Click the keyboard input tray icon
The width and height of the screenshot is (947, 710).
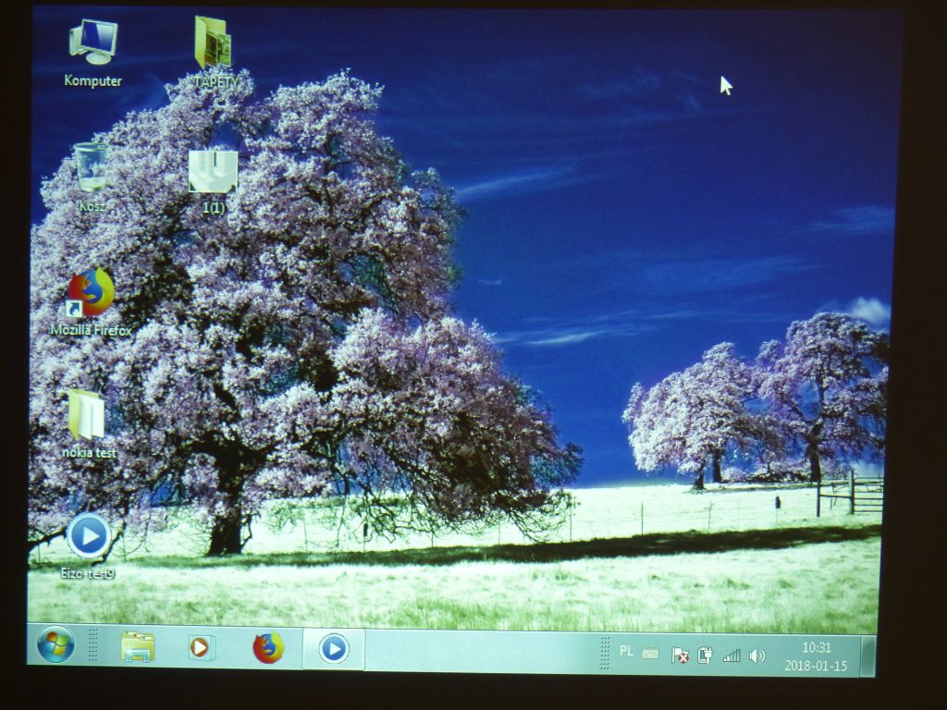click(x=650, y=655)
